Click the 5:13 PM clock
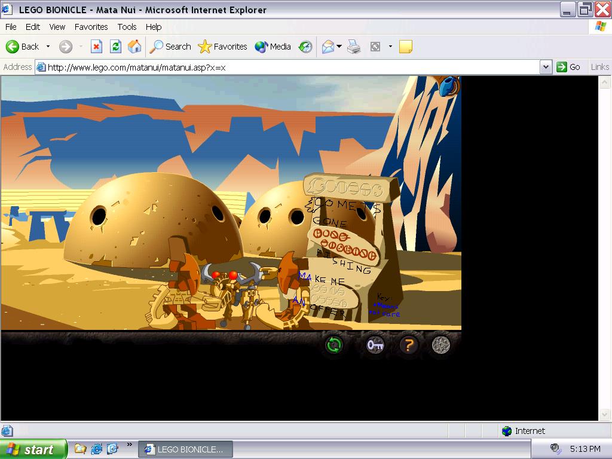The width and height of the screenshot is (612, 459). point(585,449)
